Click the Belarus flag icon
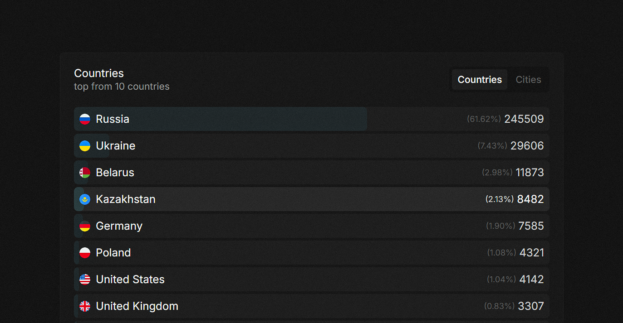The width and height of the screenshot is (623, 323). 85,173
